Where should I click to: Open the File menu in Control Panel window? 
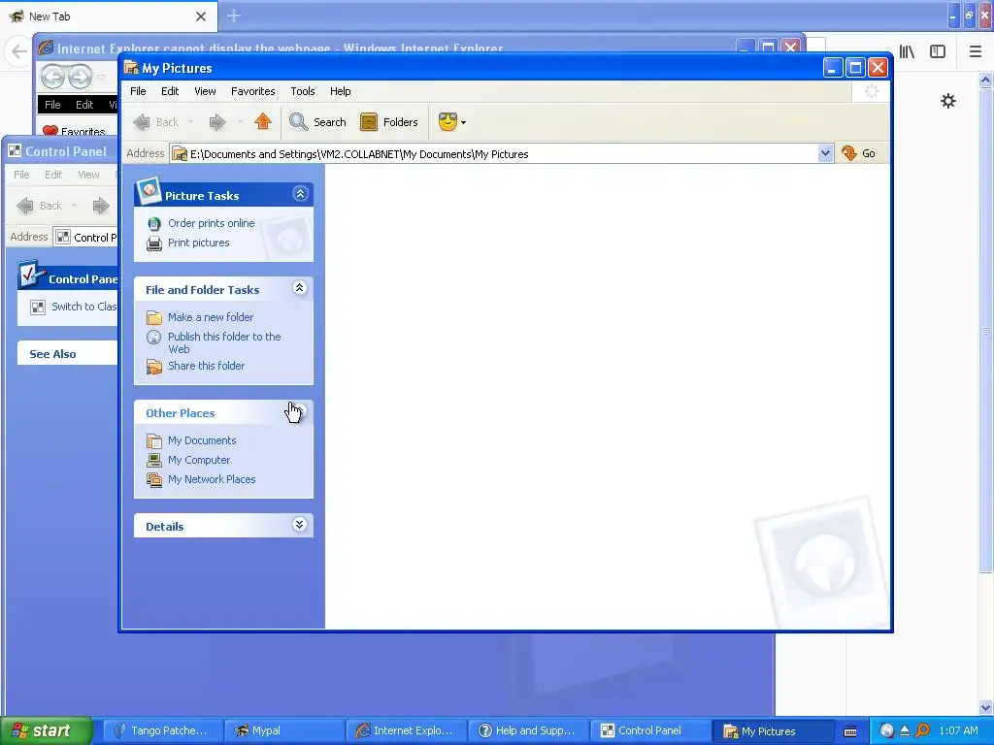[21, 175]
